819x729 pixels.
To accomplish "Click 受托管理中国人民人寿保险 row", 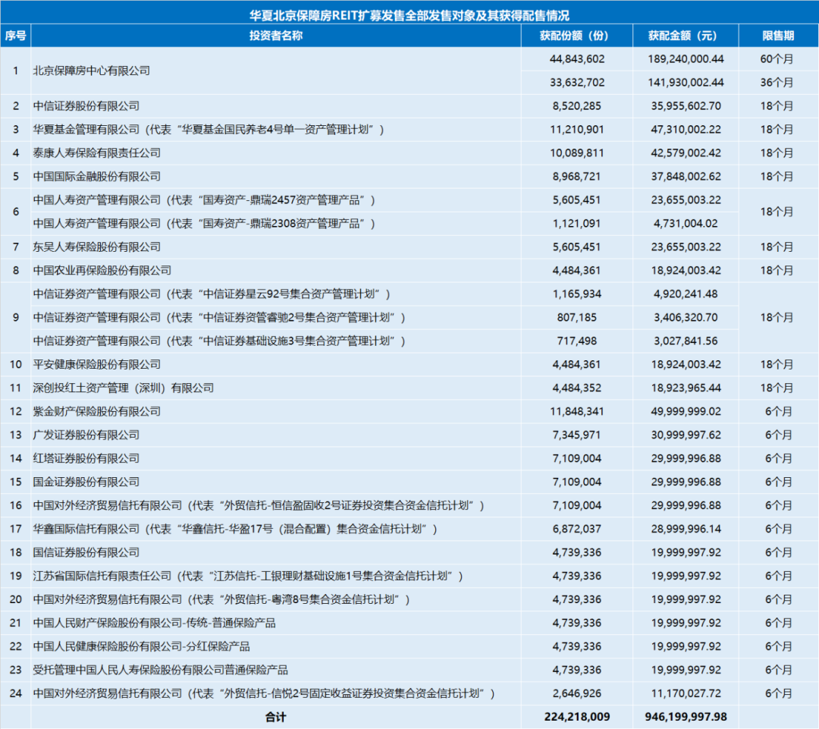I will [x=160, y=671].
